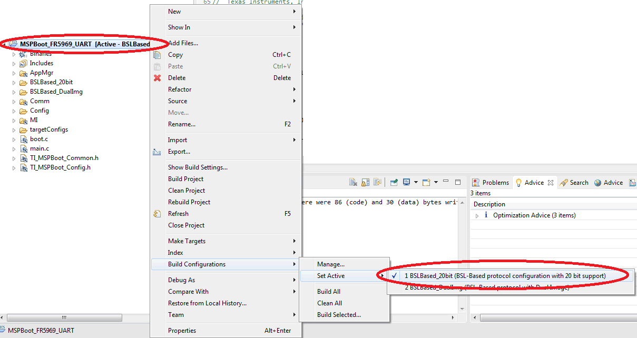
Task: Click the red Delete X icon
Action: tap(157, 78)
